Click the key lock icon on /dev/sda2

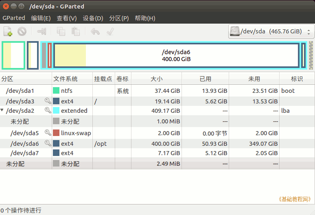coord(48,110)
